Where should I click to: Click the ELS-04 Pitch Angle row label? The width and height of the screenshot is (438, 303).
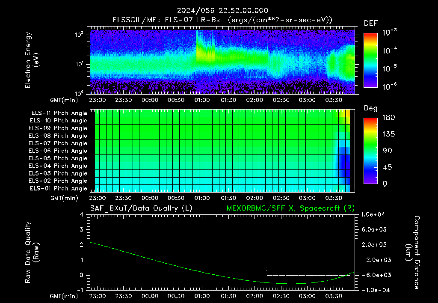point(58,166)
